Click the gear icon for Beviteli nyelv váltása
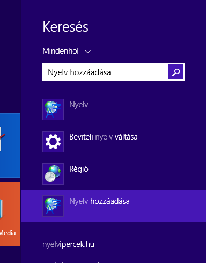 coord(53,142)
